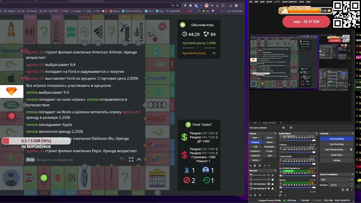Open Advanced Audio Properties gears icon
The width and height of the screenshot is (361, 203).
[280, 195]
